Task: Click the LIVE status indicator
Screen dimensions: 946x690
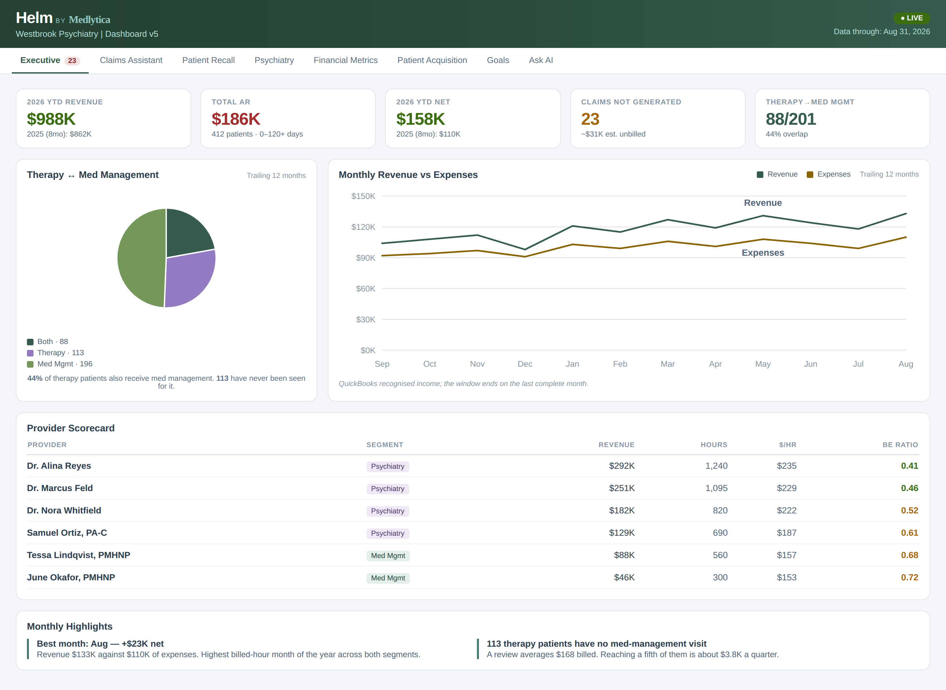Action: pyautogui.click(x=911, y=18)
